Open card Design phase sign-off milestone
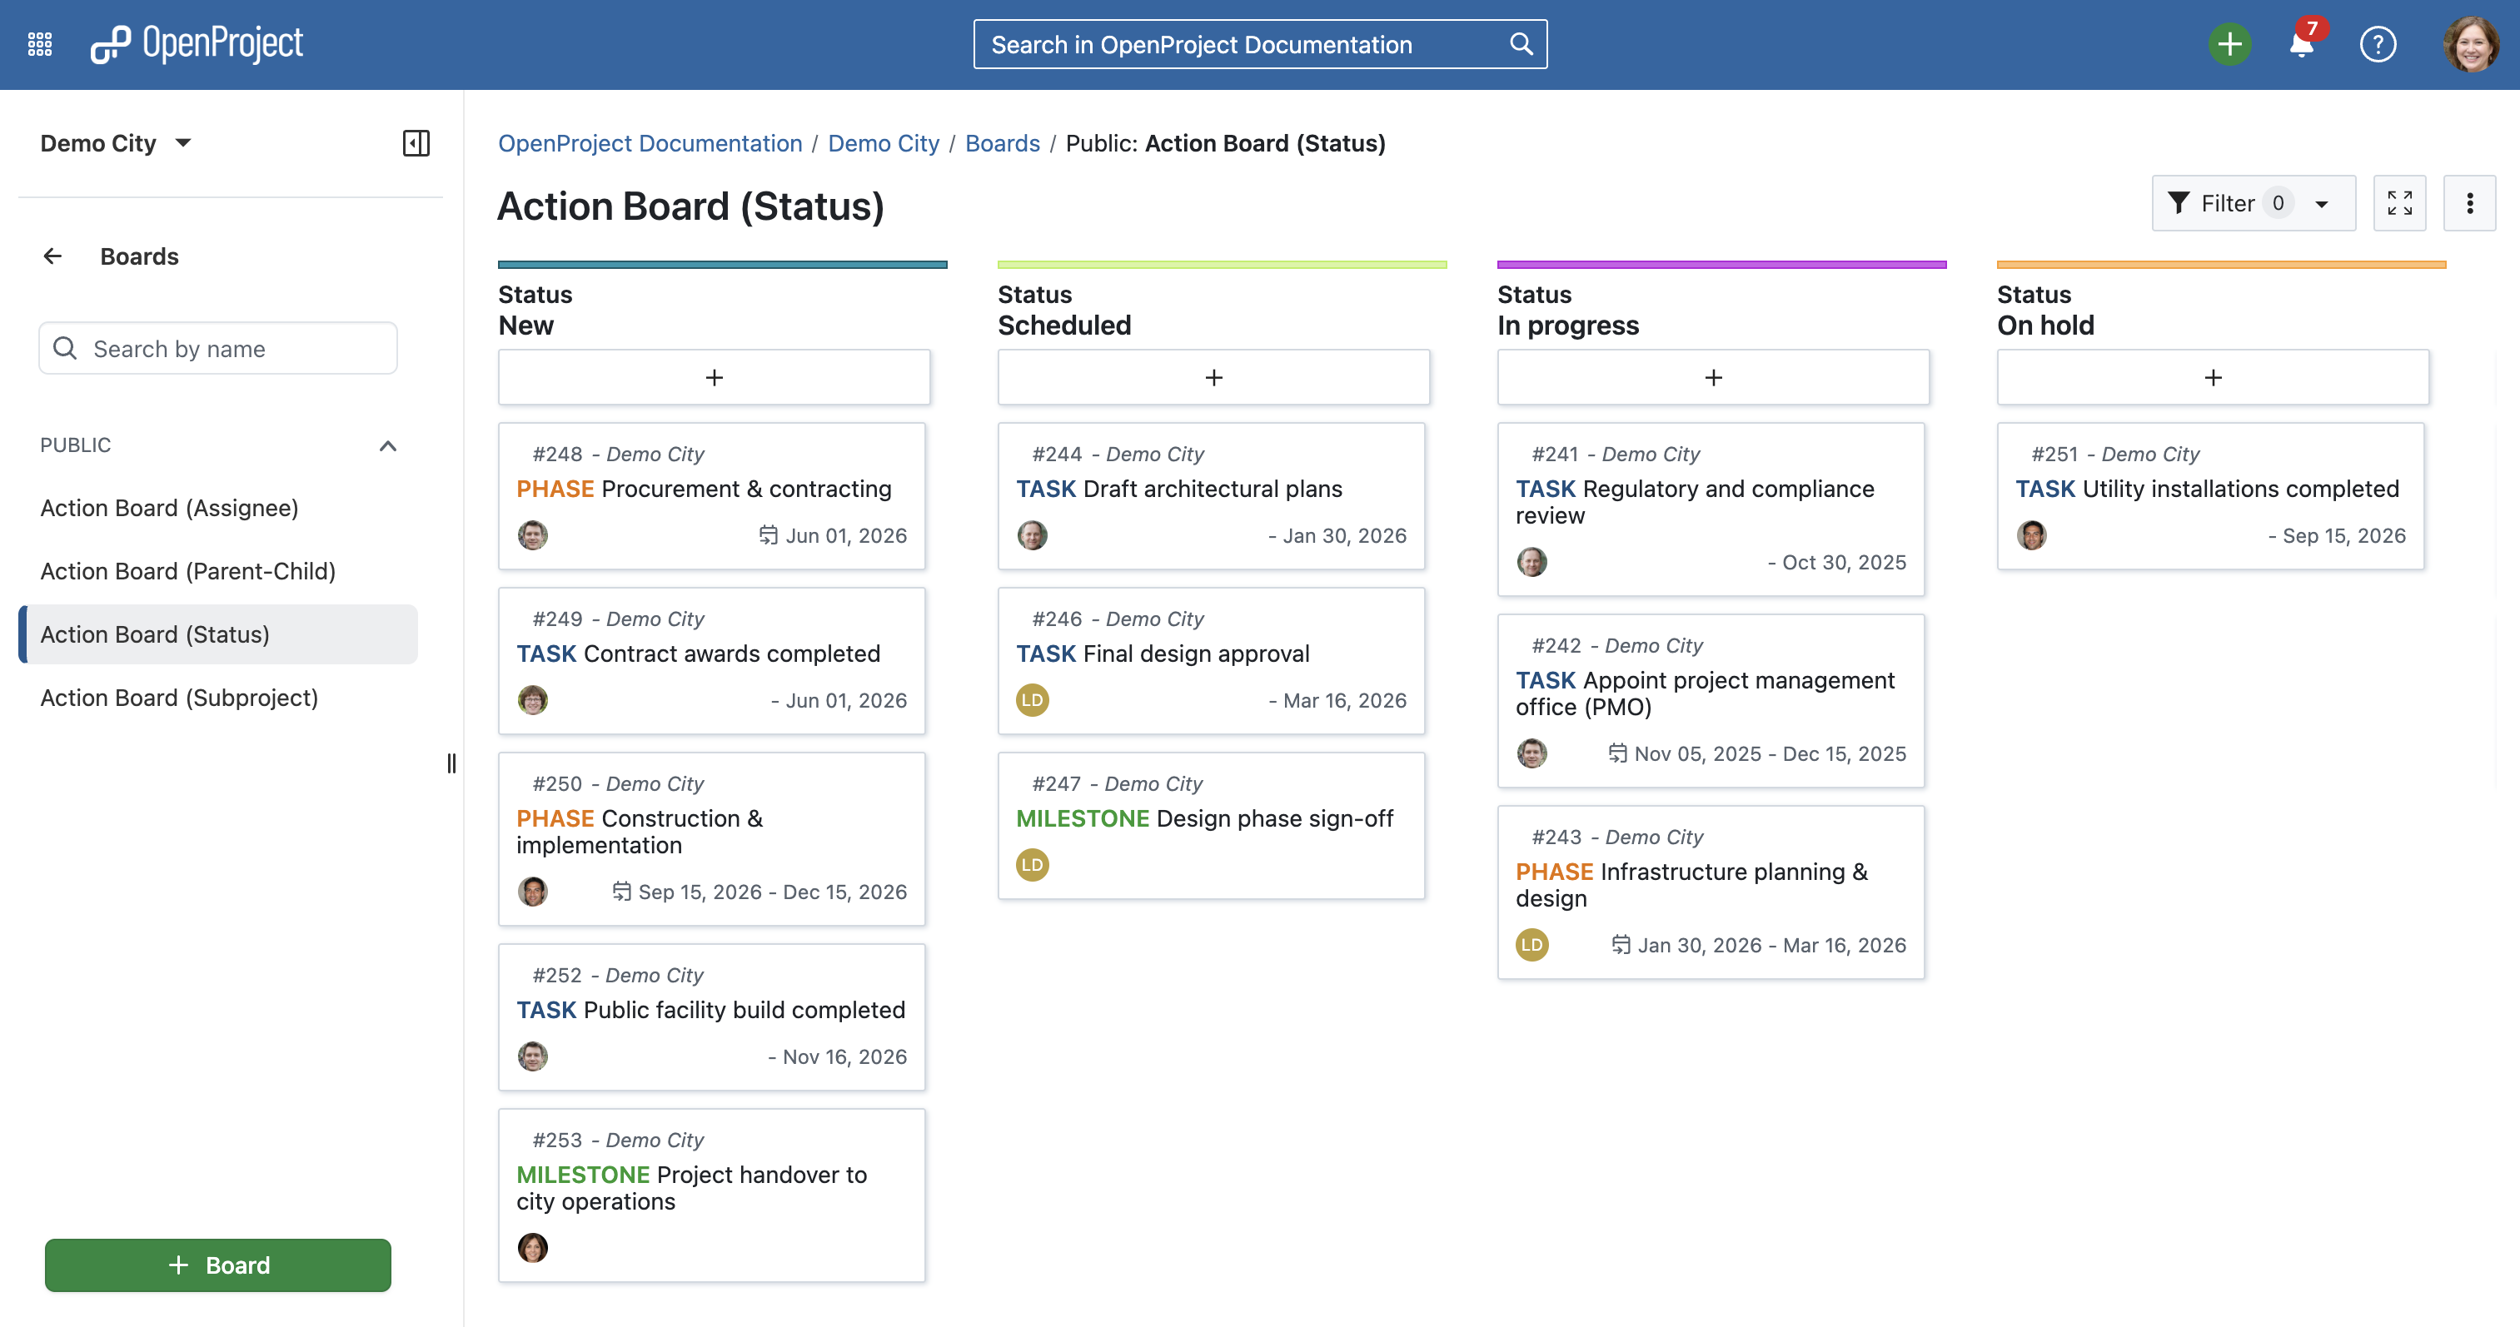2520x1327 pixels. pos(1273,818)
